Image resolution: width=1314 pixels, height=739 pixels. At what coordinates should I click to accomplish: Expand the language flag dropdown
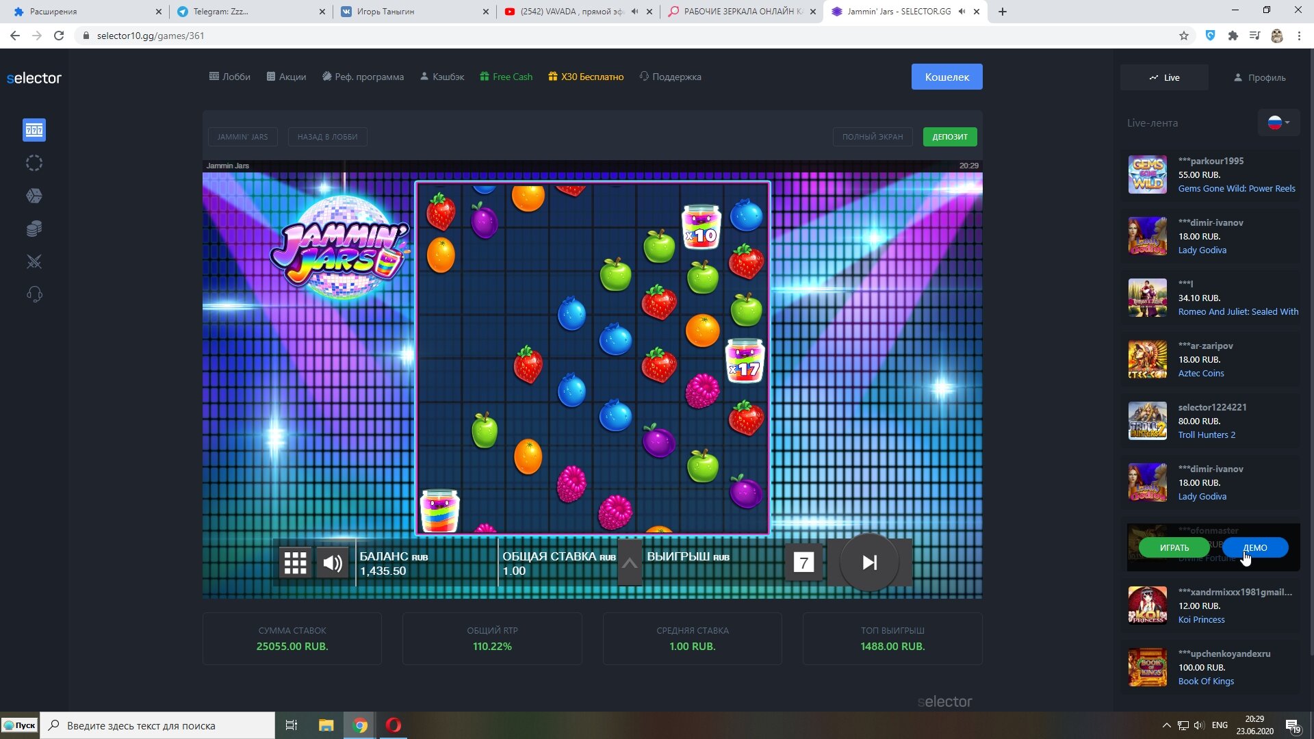[x=1278, y=122]
